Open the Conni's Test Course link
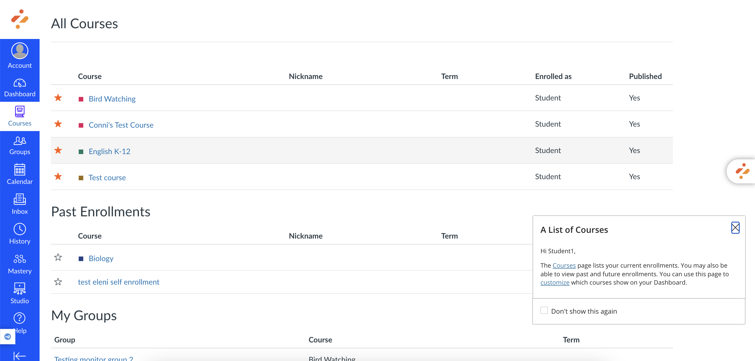The height and width of the screenshot is (361, 755). point(121,125)
